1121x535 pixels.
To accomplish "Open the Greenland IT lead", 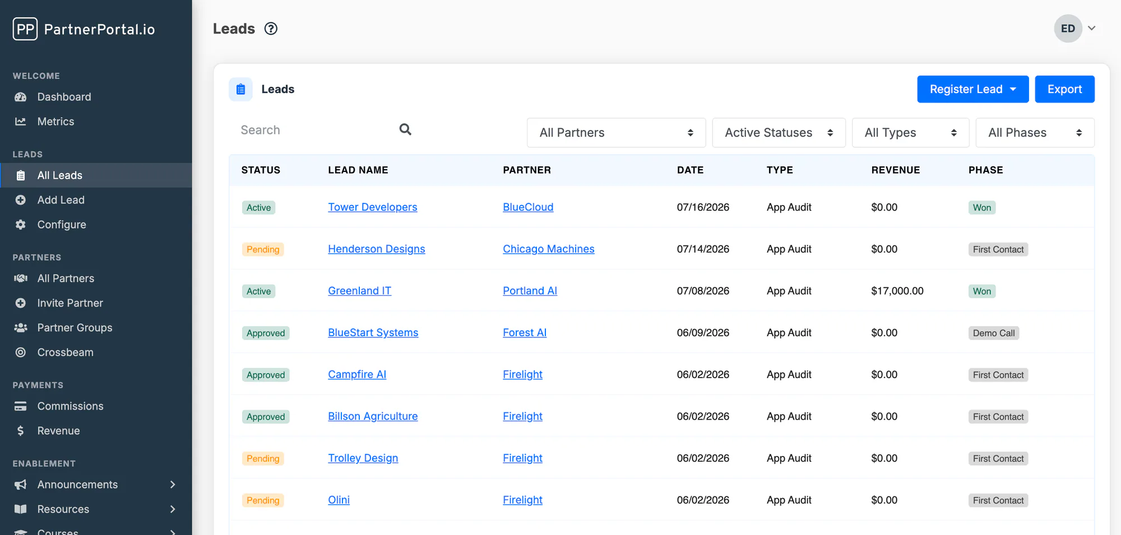I will (360, 291).
